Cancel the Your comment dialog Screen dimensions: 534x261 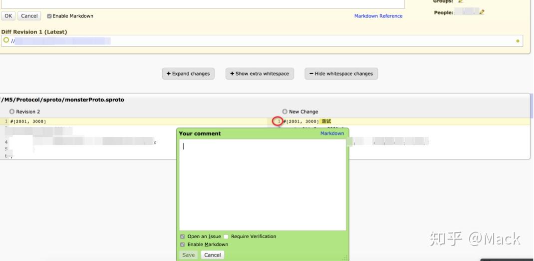[213, 255]
